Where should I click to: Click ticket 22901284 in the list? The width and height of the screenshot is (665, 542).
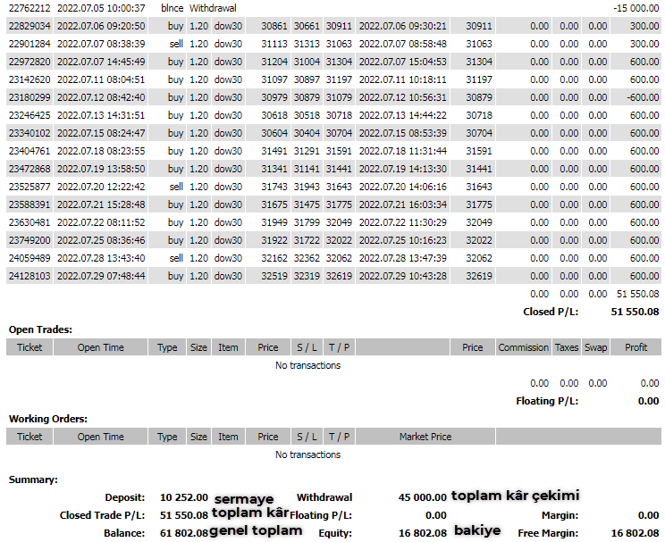click(29, 44)
